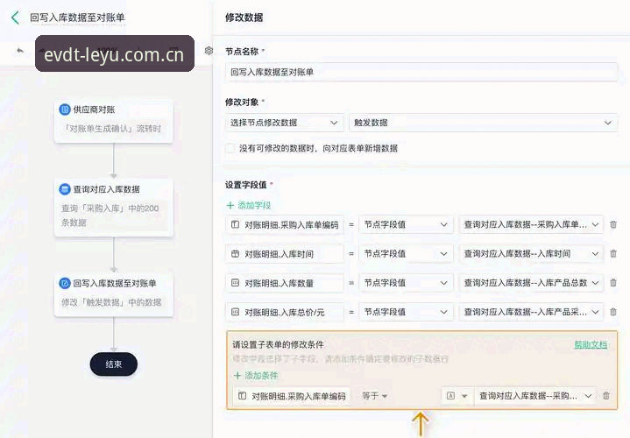Open 查询对应入库数据--入库时间 value dropdown
The height and width of the screenshot is (438, 630).
pos(531,253)
